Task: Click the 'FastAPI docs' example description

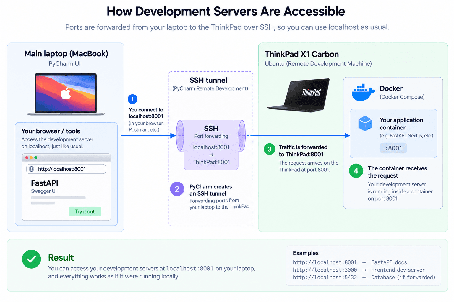Action: pos(389,262)
